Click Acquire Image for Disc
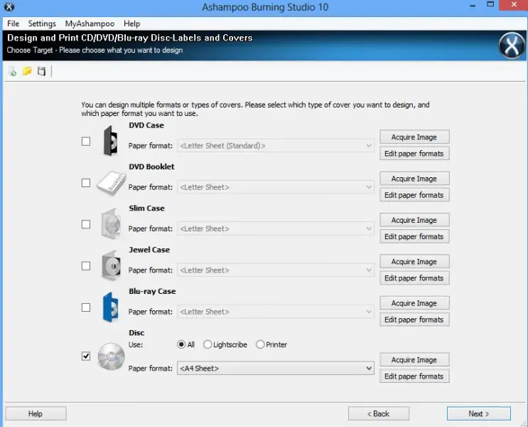The image size is (528, 427). pyautogui.click(x=414, y=359)
